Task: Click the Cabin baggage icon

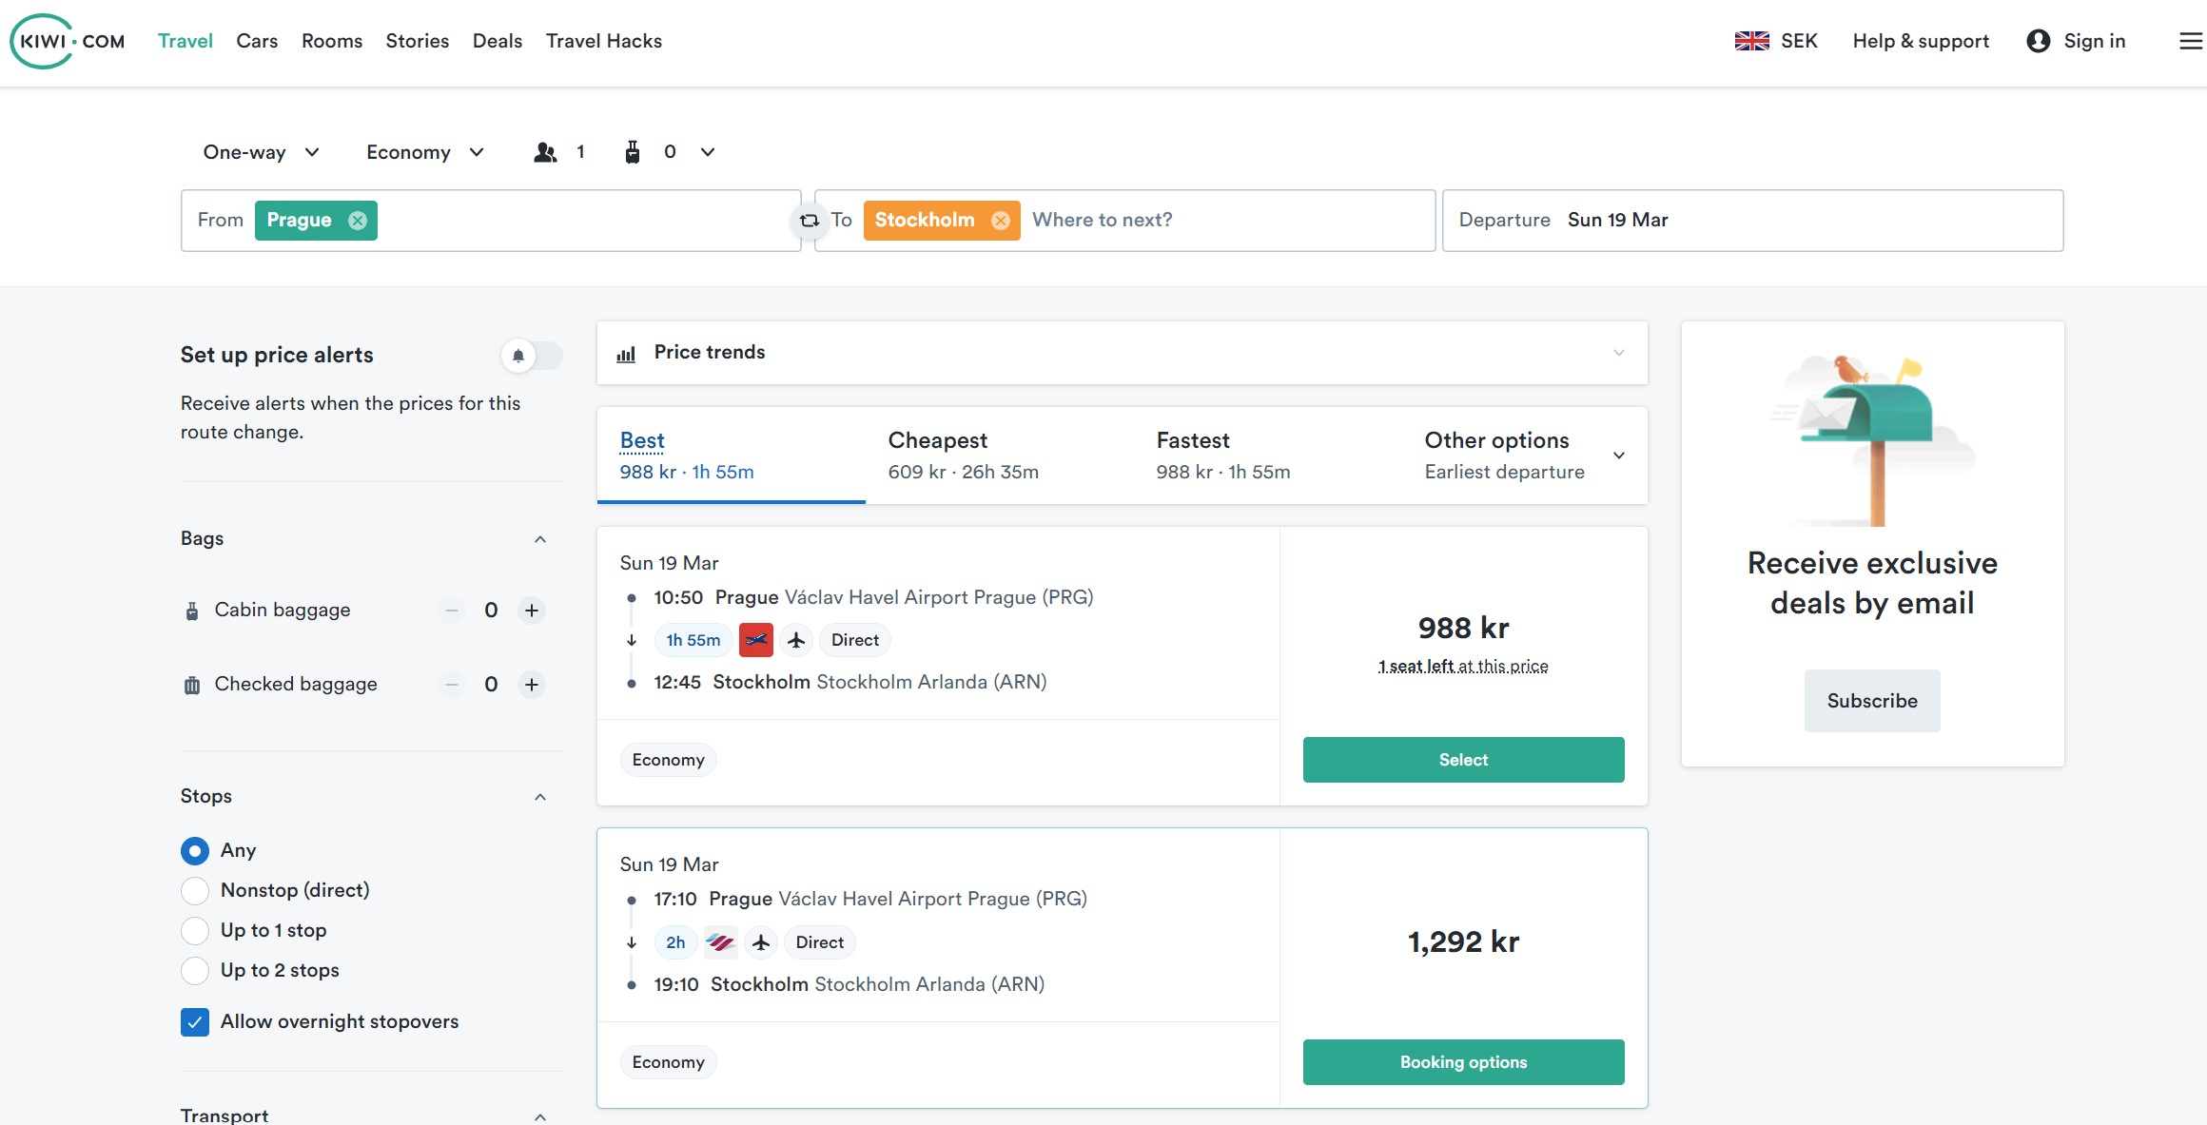Action: 192,611
